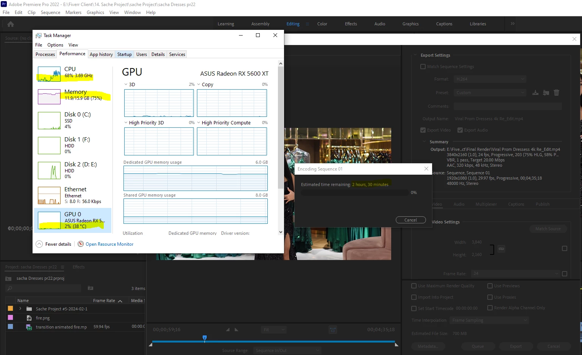Switch to the App history tab

point(101,54)
